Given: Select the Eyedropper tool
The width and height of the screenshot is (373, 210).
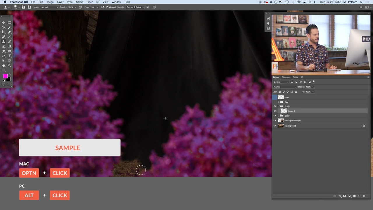Looking at the screenshot, I should pyautogui.click(x=9, y=32).
